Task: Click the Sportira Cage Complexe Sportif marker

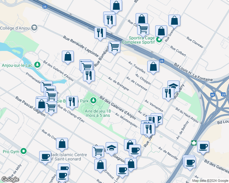Action: 159,40
